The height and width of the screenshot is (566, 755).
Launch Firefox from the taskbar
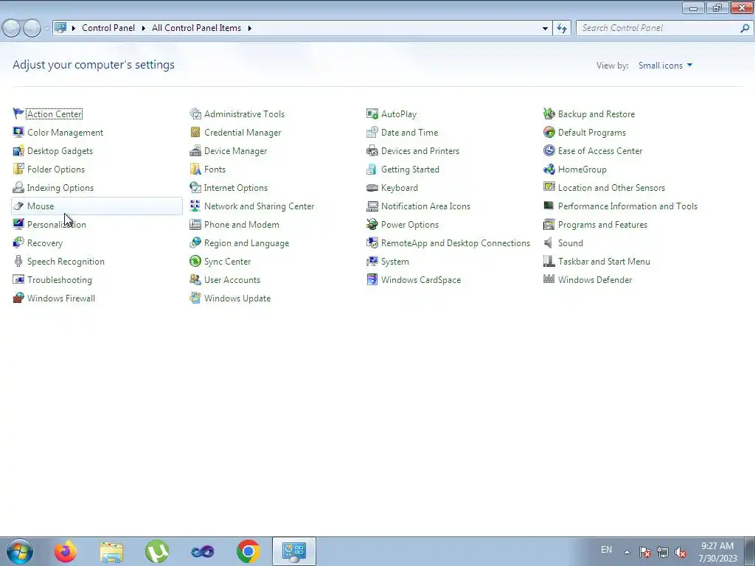66,551
